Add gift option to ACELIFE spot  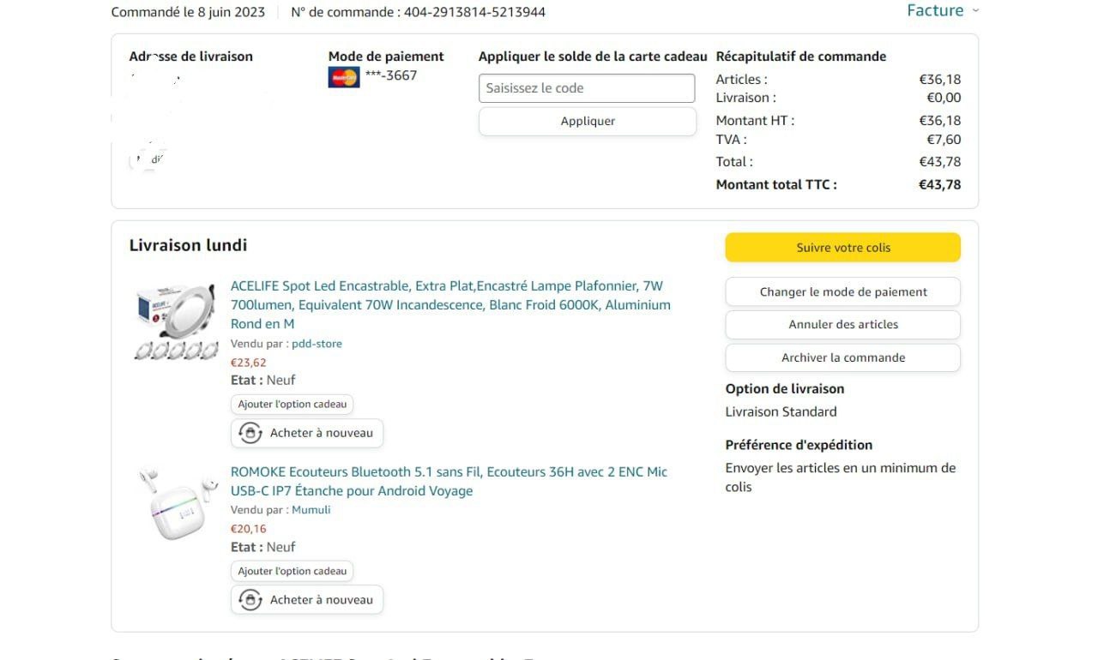[x=292, y=404]
